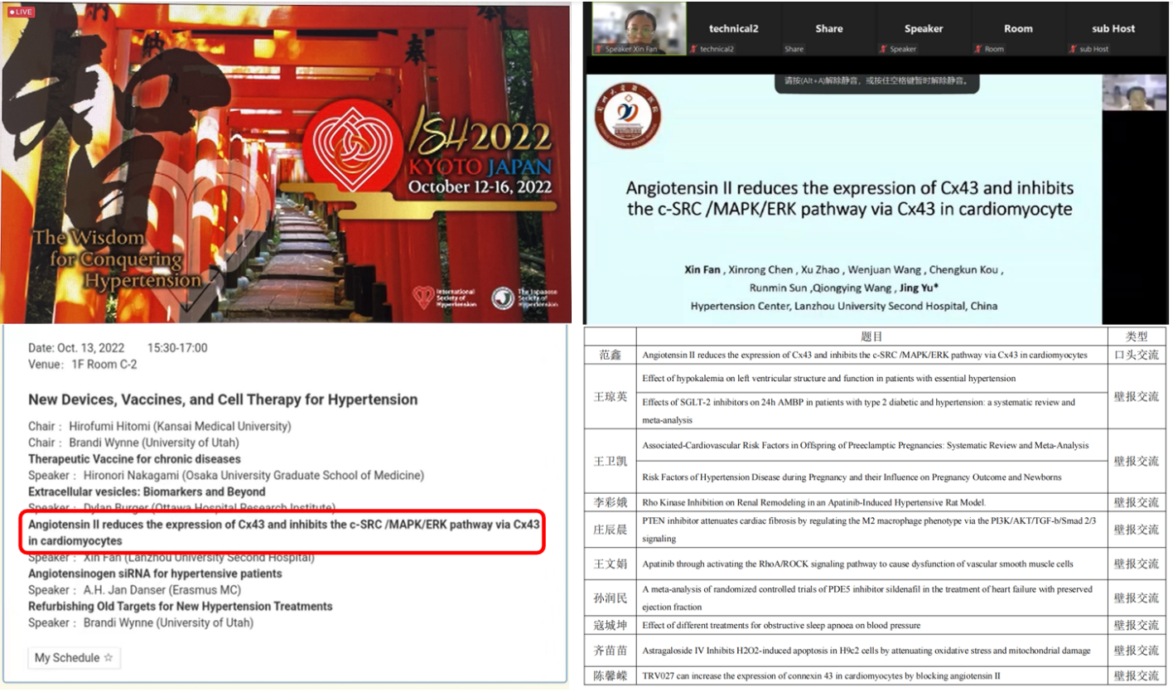The image size is (1173, 692).
Task: Click muted microphone icon beside Speaker label
Action: click(884, 49)
